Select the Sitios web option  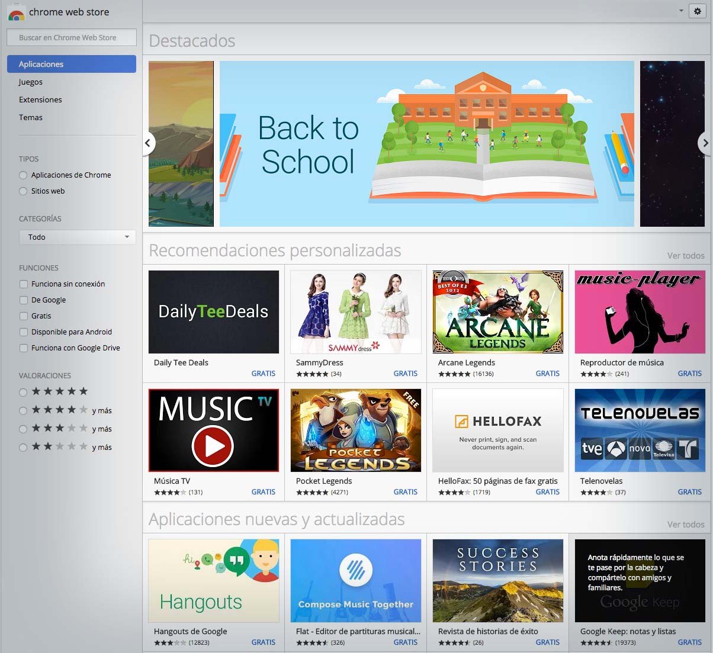point(23,191)
